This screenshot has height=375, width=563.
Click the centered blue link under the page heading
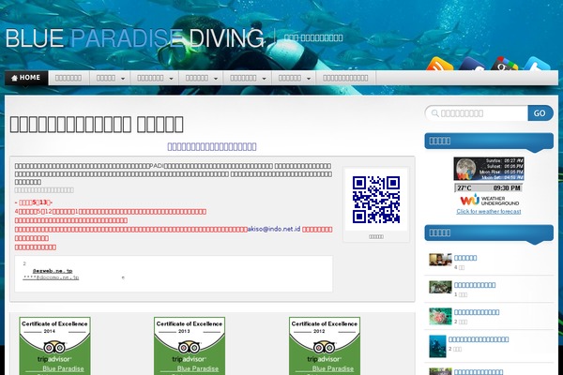(x=212, y=146)
